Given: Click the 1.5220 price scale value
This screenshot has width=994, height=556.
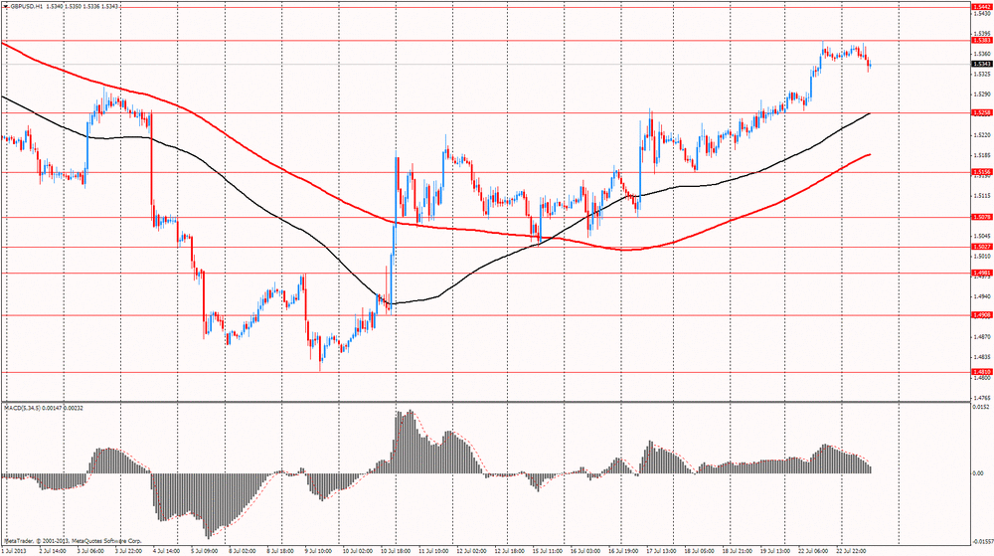Looking at the screenshot, I should (x=982, y=135).
